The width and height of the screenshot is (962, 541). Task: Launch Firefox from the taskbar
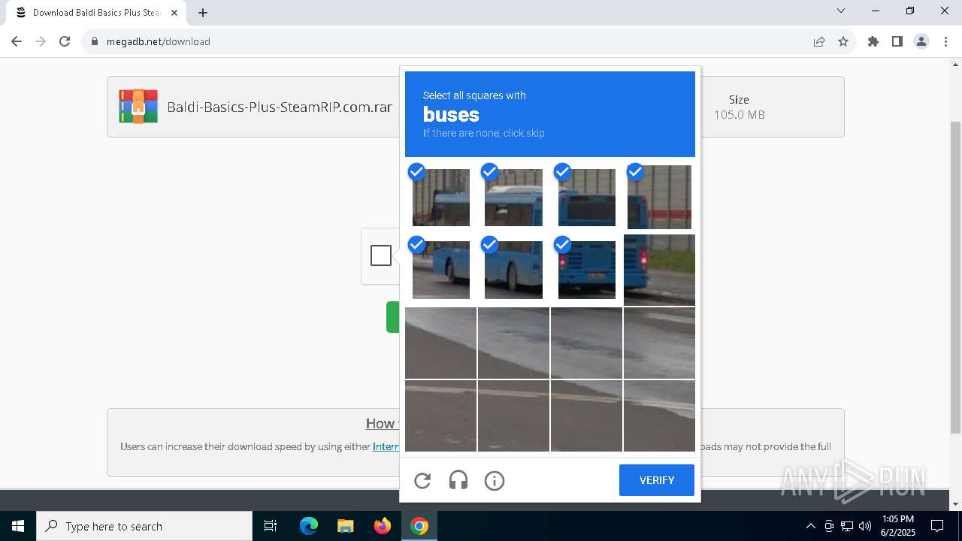pos(383,526)
